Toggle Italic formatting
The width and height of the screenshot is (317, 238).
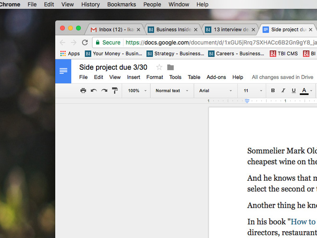283,90
